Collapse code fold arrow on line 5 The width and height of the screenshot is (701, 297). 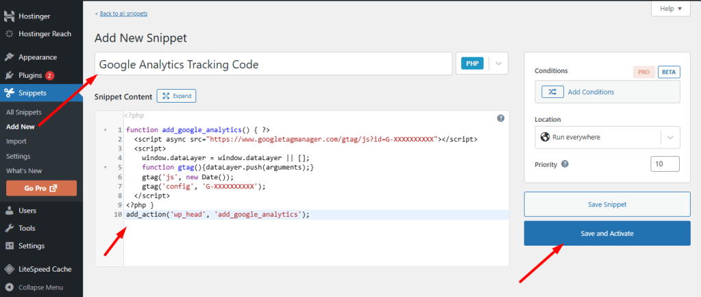click(x=105, y=167)
